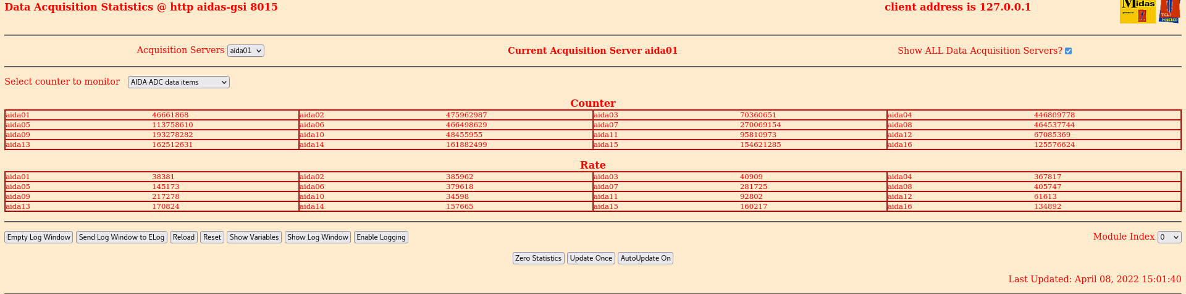The height and width of the screenshot is (294, 1186).
Task: Select Counter value 270069154 for aida07
Action: (760, 125)
